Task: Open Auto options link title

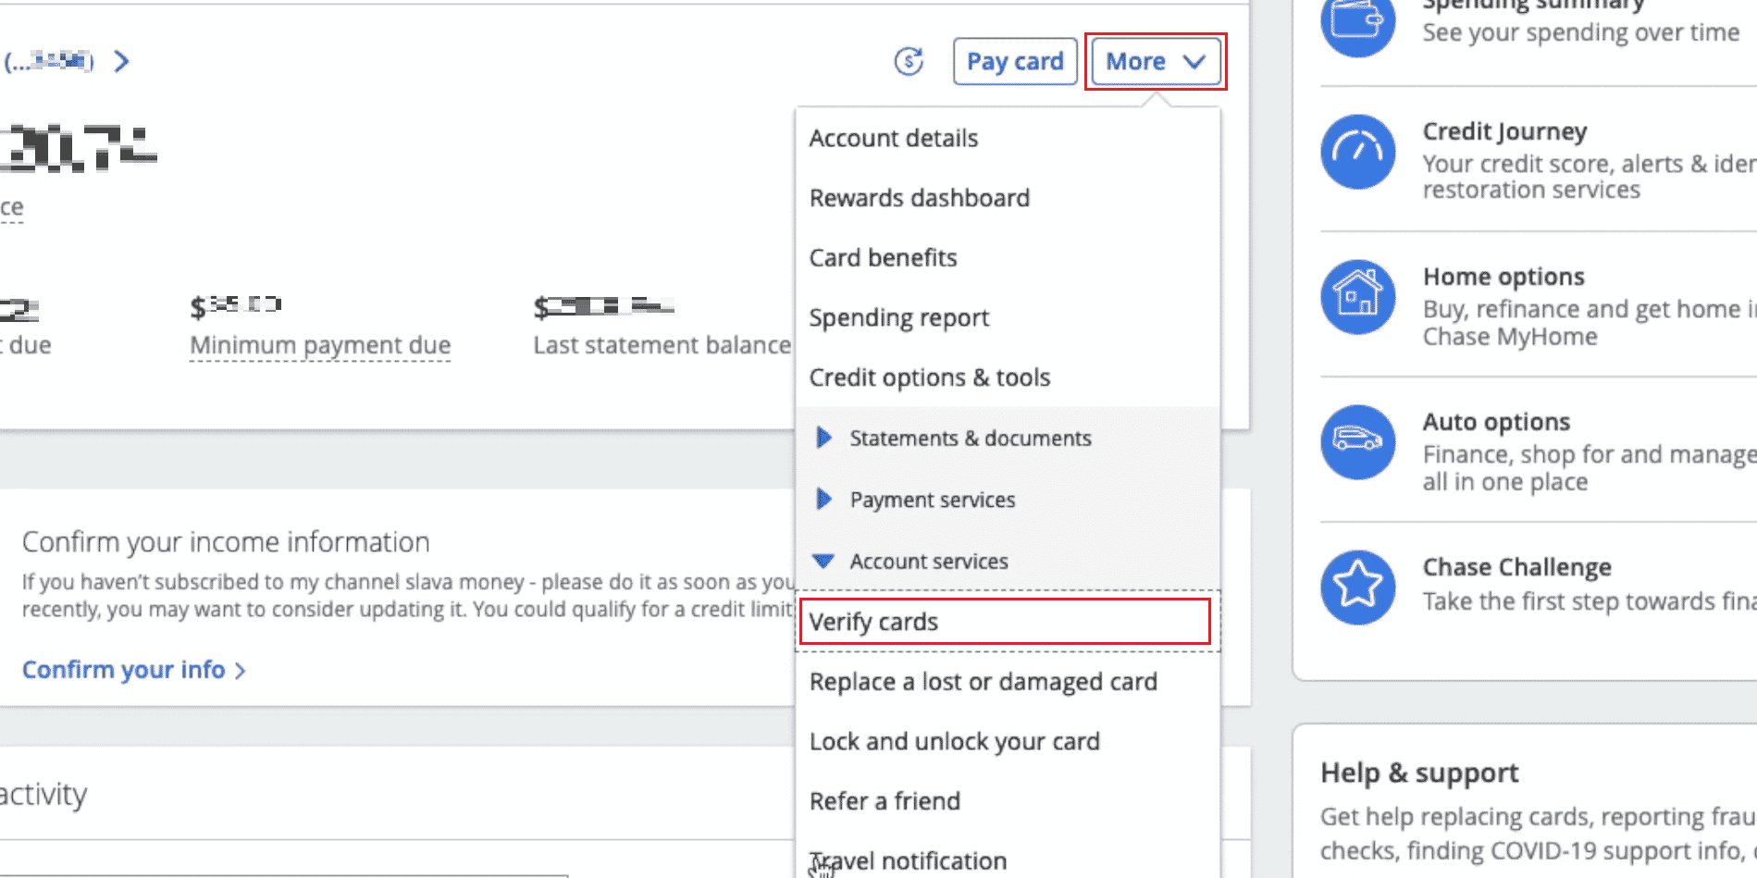Action: click(1496, 422)
